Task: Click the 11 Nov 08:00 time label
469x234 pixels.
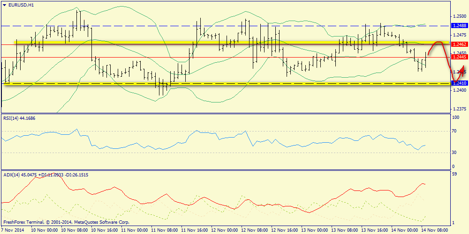Action: 165,230
